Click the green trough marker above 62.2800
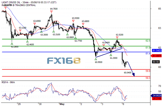The width and height of the screenshot is (163, 107). pos(12,44)
